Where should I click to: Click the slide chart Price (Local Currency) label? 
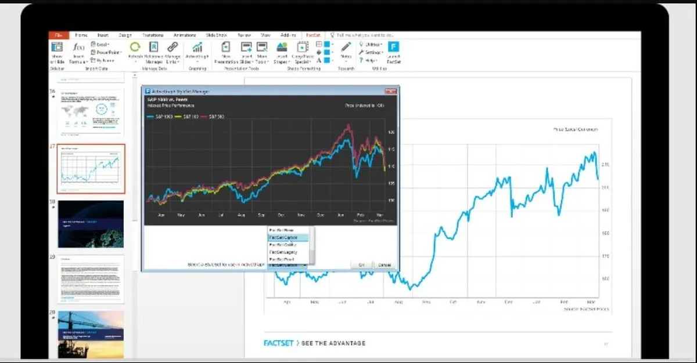coord(576,130)
